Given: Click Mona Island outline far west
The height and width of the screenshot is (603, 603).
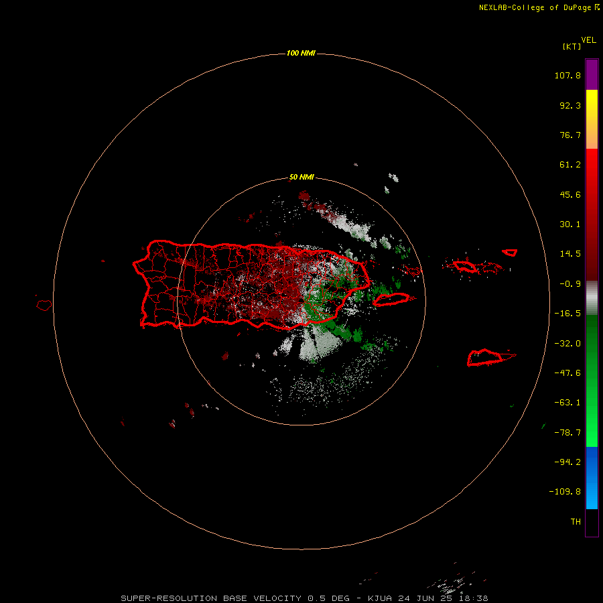Looking at the screenshot, I should [44, 306].
